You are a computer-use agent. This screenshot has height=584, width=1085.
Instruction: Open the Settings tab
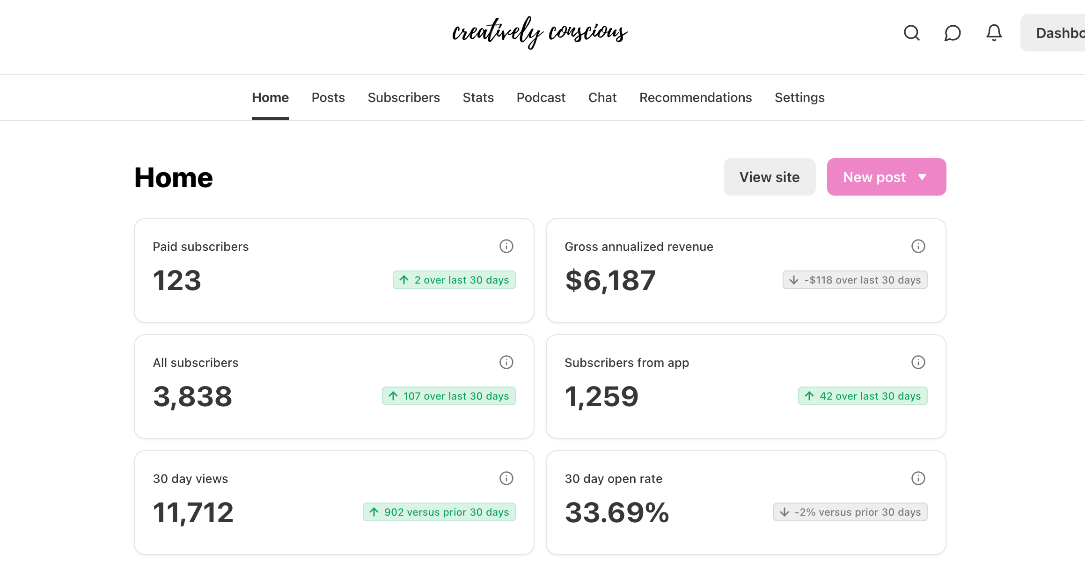(799, 97)
